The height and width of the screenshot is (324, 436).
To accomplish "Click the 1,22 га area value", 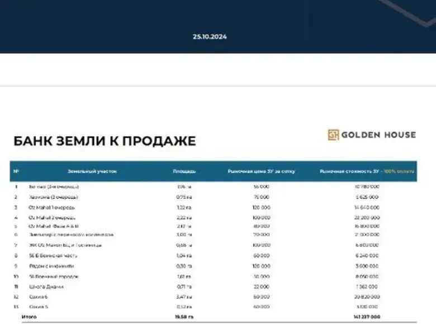I will pyautogui.click(x=184, y=208).
